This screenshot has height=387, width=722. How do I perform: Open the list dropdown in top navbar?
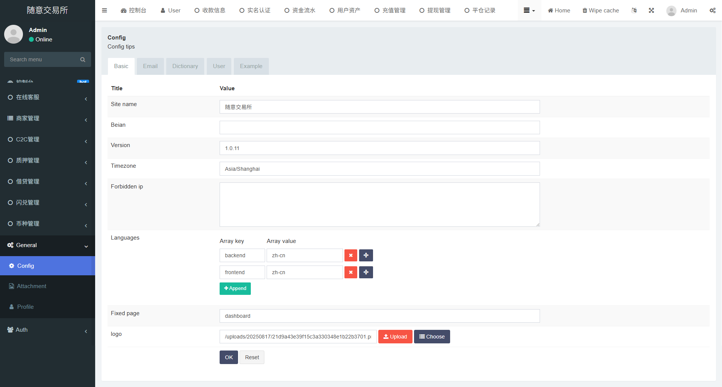click(x=529, y=11)
